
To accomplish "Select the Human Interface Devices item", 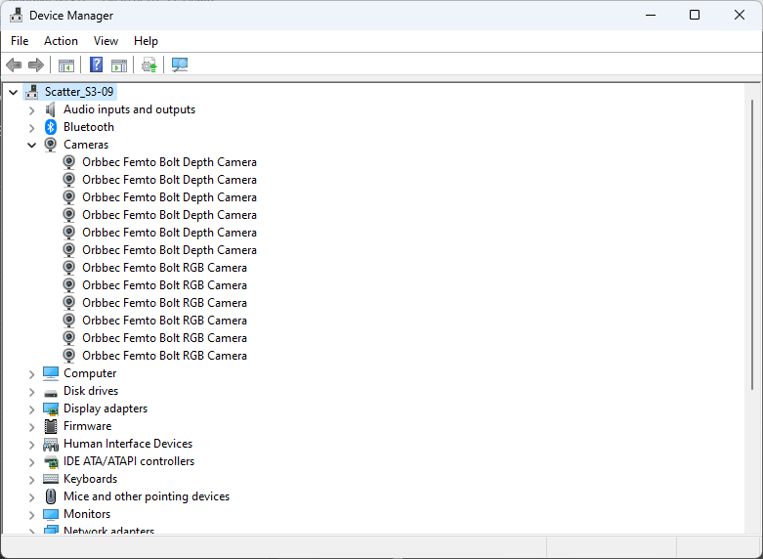I will [127, 444].
